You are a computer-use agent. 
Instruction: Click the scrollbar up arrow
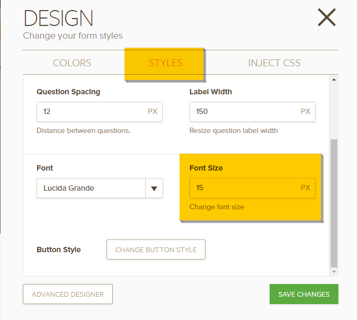click(334, 80)
